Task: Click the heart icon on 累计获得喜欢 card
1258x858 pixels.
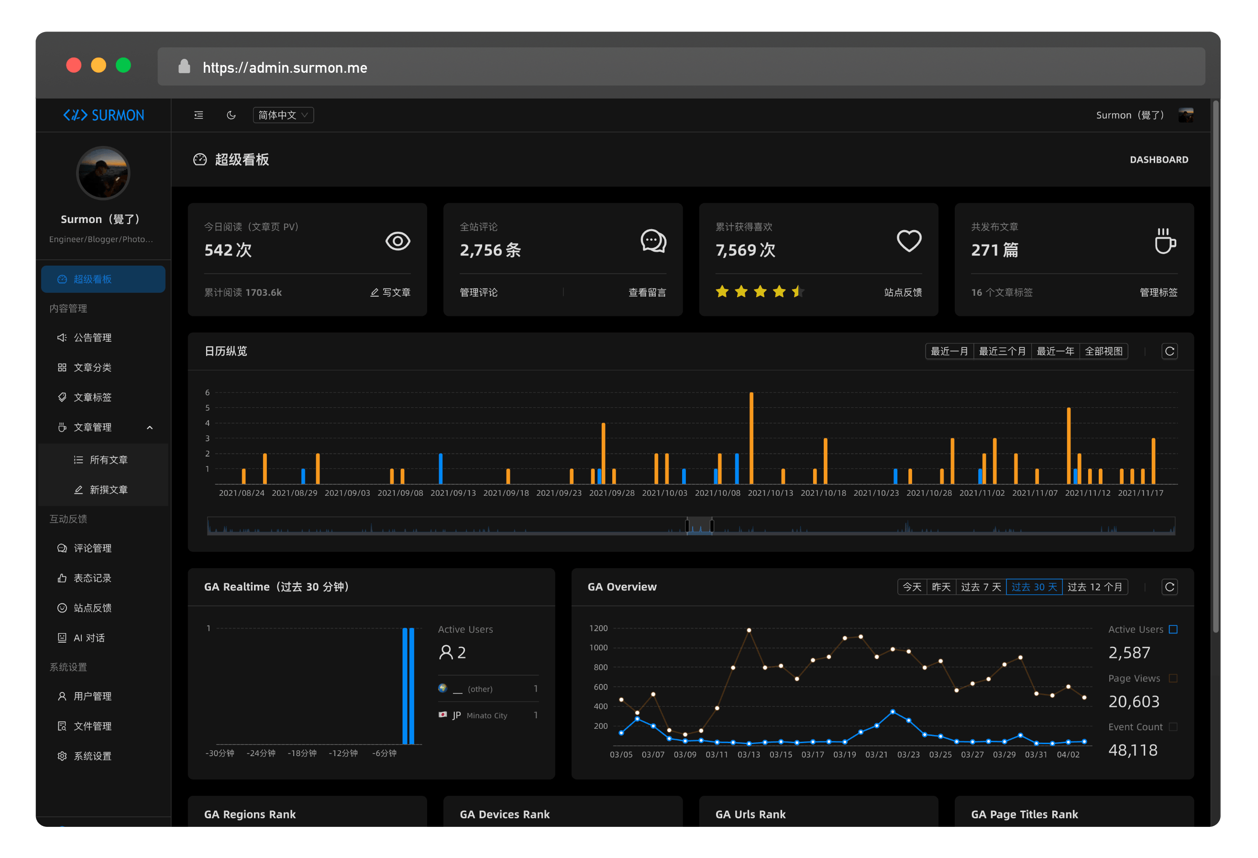Action: coord(909,241)
